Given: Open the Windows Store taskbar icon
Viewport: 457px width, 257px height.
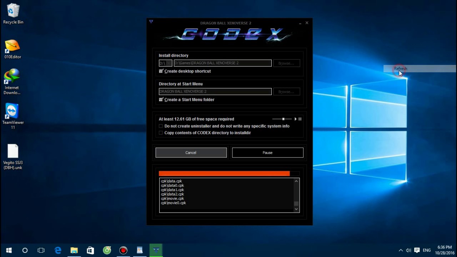Looking at the screenshot, I should pyautogui.click(x=90, y=250).
